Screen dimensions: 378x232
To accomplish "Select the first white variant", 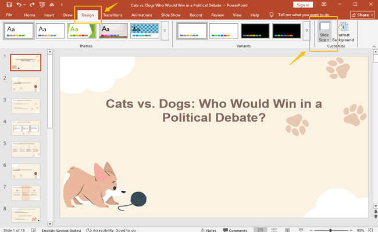I will pos(192,31).
